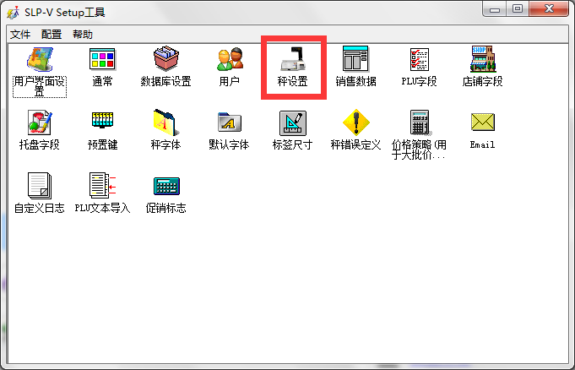This screenshot has height=370, width=575.
Task: Open the 通常 general settings icon
Action: 102,59
